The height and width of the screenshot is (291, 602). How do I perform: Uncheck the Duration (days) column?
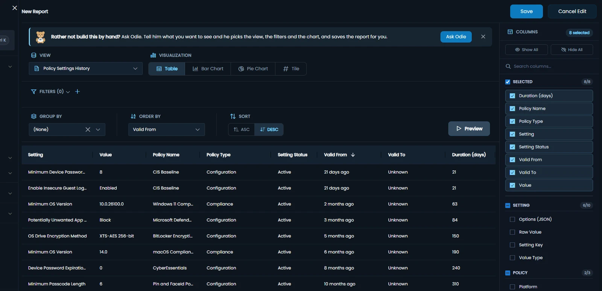point(512,96)
